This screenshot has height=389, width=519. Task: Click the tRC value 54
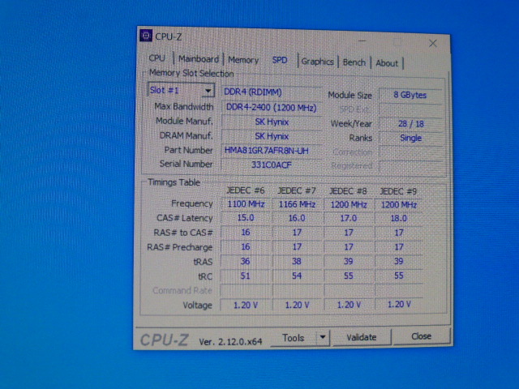pos(297,276)
